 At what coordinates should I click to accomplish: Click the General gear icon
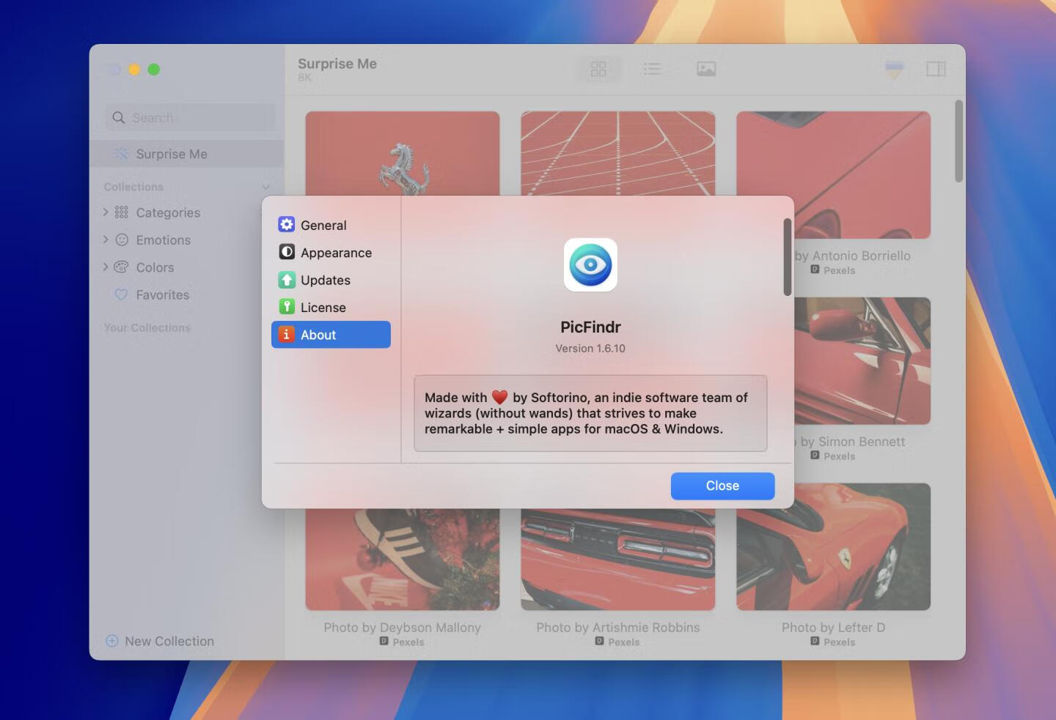pyautogui.click(x=287, y=224)
